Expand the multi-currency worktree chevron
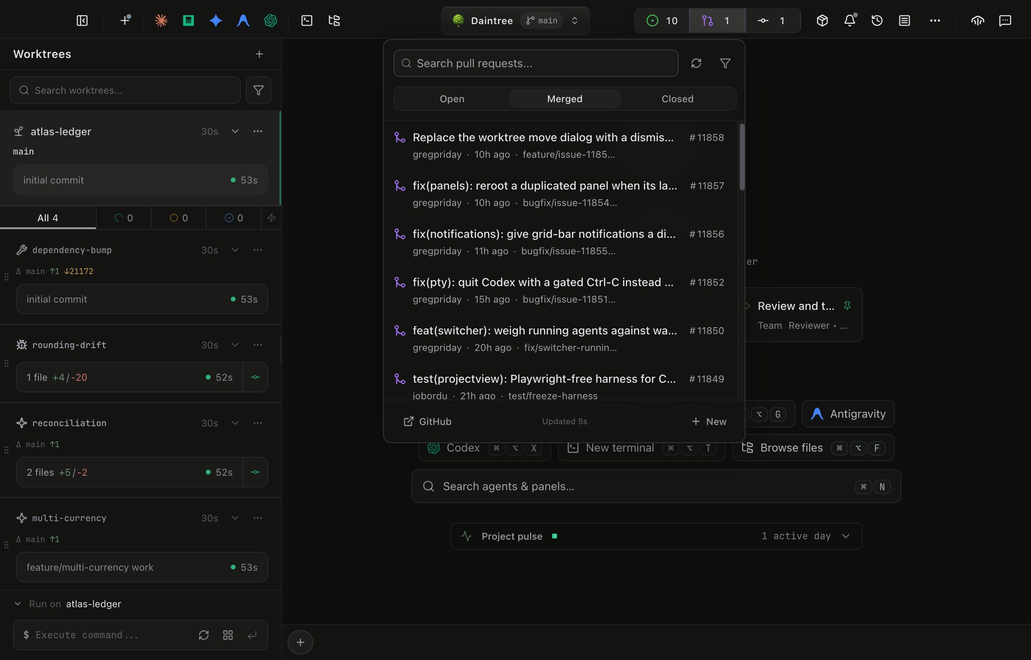This screenshot has width=1031, height=660. (x=235, y=518)
